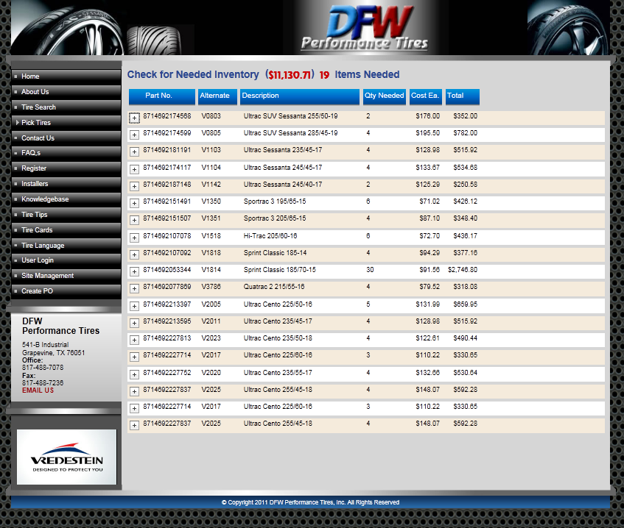Expand the Sportrac 3 195/65-15 row
The height and width of the screenshot is (528, 624).
[x=134, y=204]
